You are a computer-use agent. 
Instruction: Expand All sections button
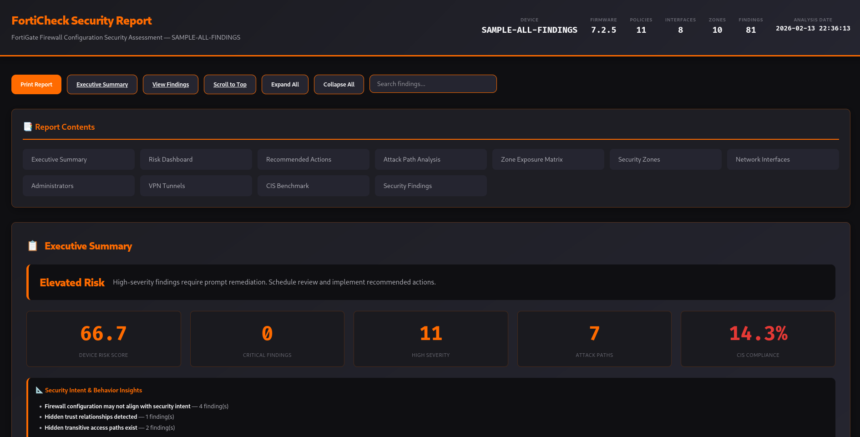[x=285, y=85]
